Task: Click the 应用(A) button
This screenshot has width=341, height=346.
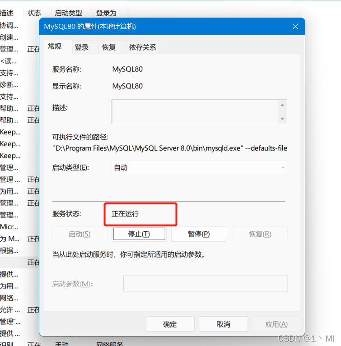Action: coord(276,324)
